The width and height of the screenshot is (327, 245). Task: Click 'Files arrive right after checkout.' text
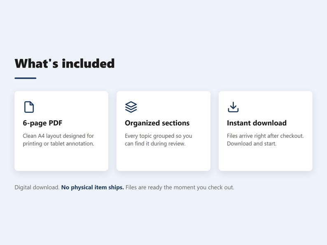click(x=265, y=136)
